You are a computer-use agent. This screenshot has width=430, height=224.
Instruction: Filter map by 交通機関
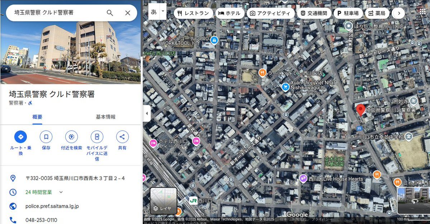pos(314,13)
